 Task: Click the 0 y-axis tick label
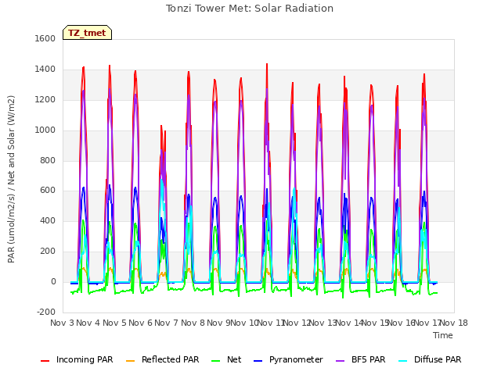[x=53, y=281]
